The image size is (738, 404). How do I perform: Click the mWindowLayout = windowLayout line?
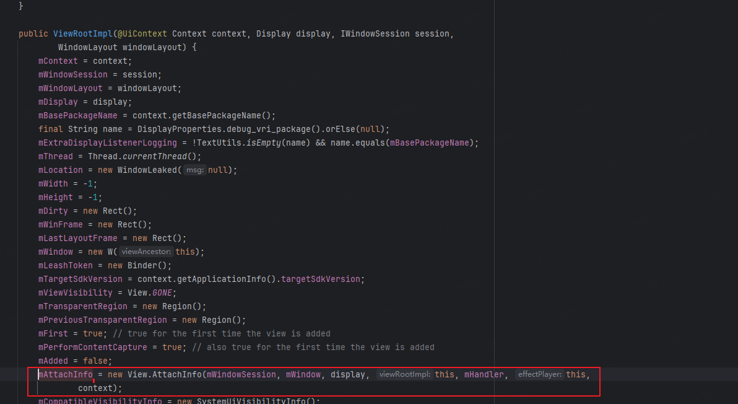[110, 89]
